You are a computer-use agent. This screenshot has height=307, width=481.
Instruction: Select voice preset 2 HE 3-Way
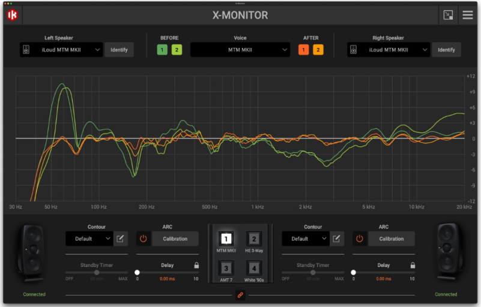254,239
